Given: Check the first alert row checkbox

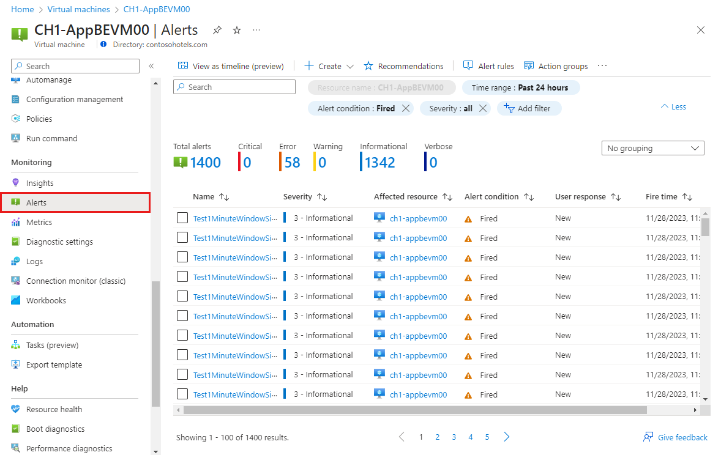Looking at the screenshot, I should tap(182, 218).
